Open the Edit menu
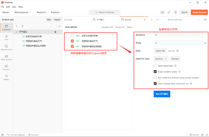 pos(8,7)
